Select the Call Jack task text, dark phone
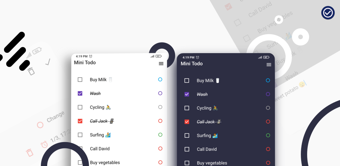This screenshot has width=340, height=166. [209, 122]
